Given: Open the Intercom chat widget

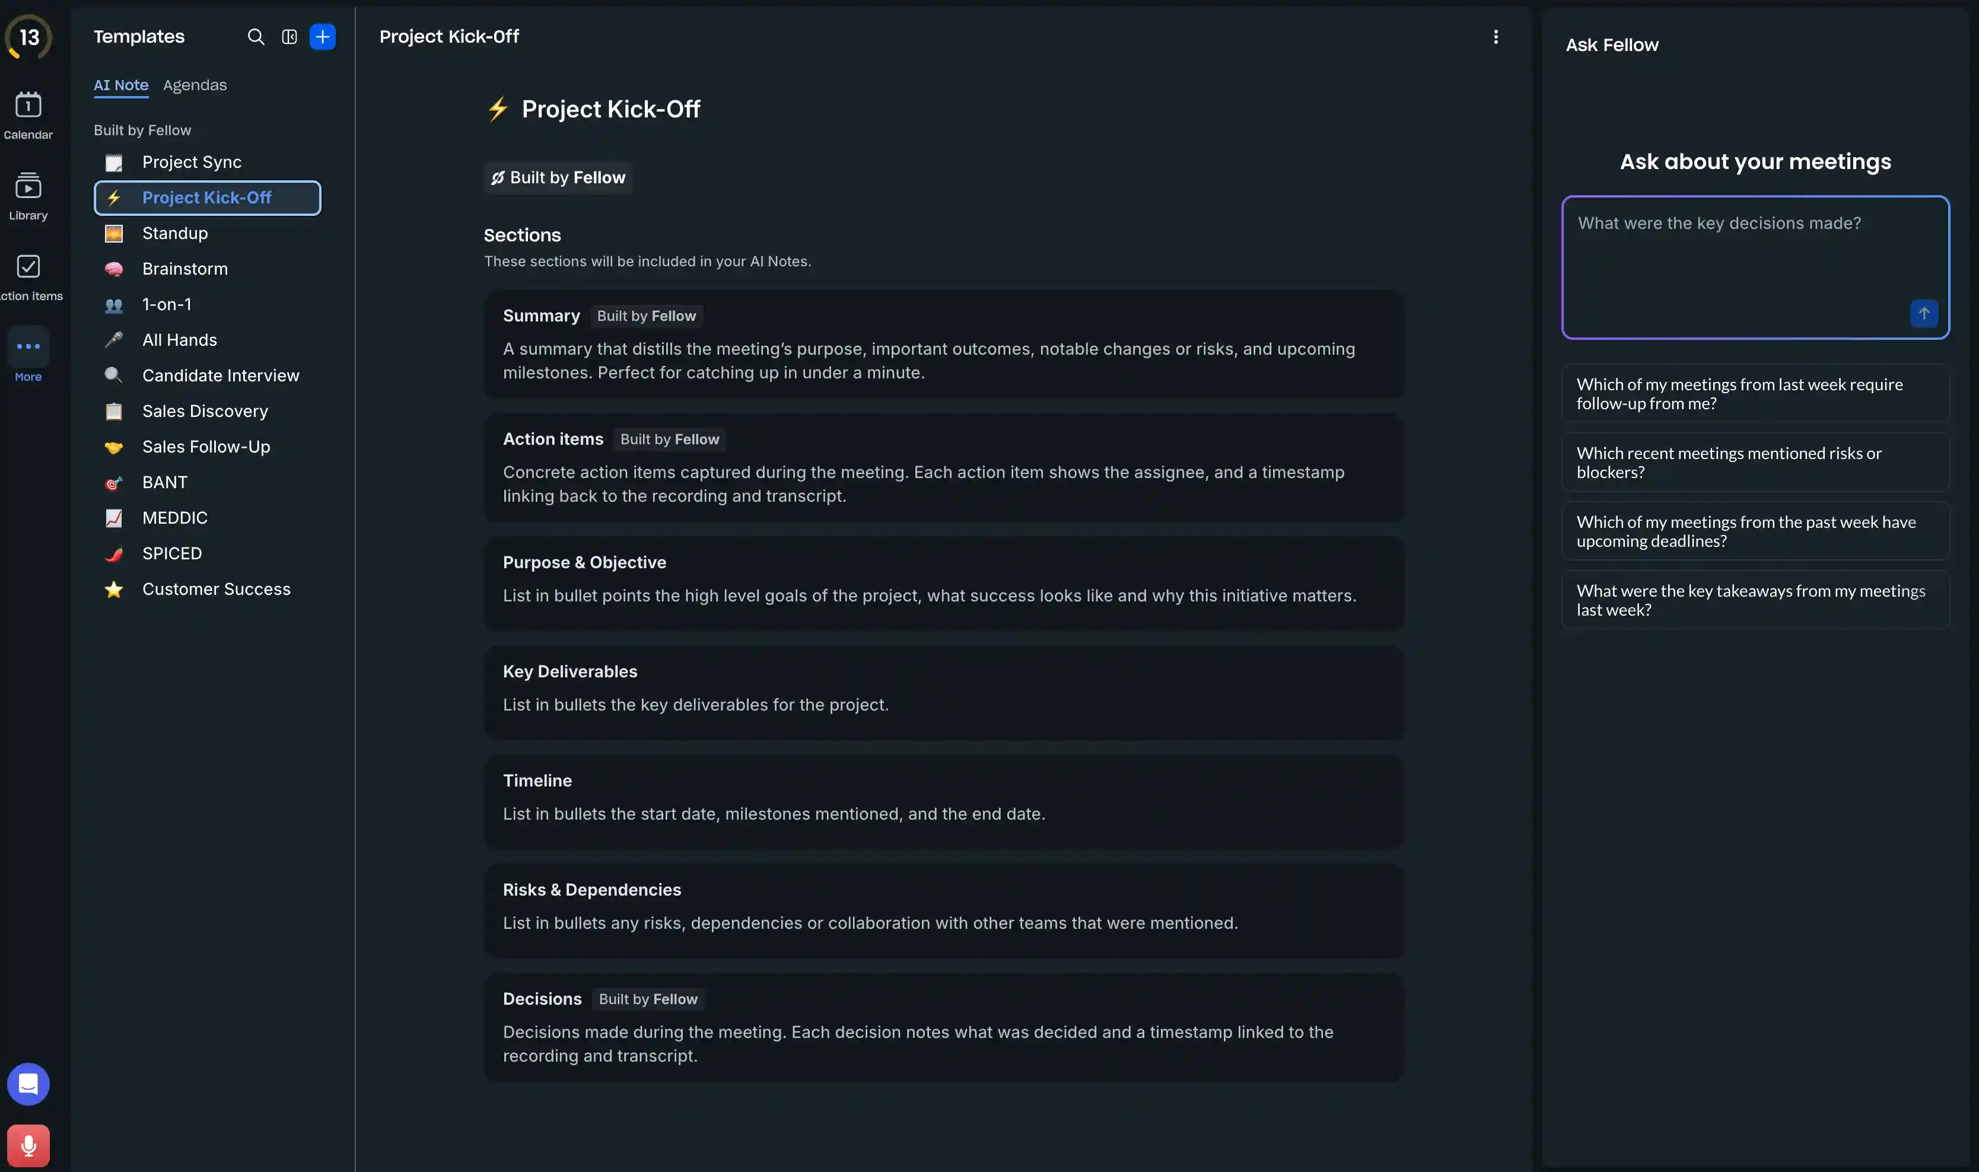Looking at the screenshot, I should point(28,1084).
